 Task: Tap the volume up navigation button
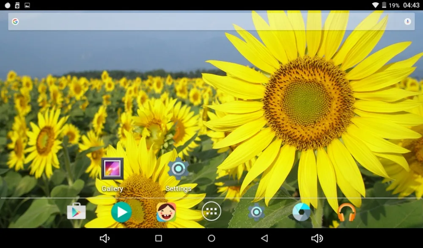click(x=317, y=238)
